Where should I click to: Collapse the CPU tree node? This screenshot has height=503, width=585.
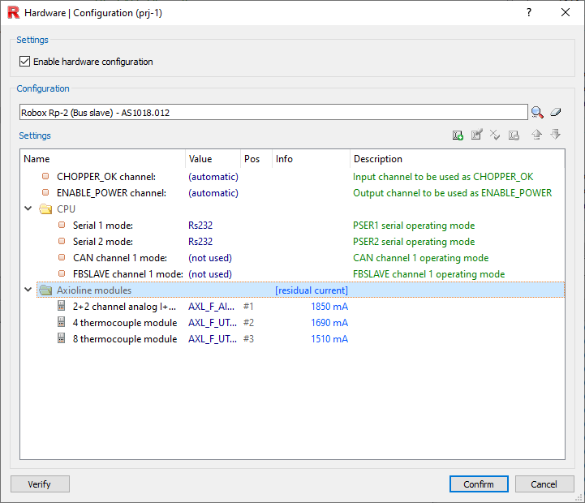28,209
